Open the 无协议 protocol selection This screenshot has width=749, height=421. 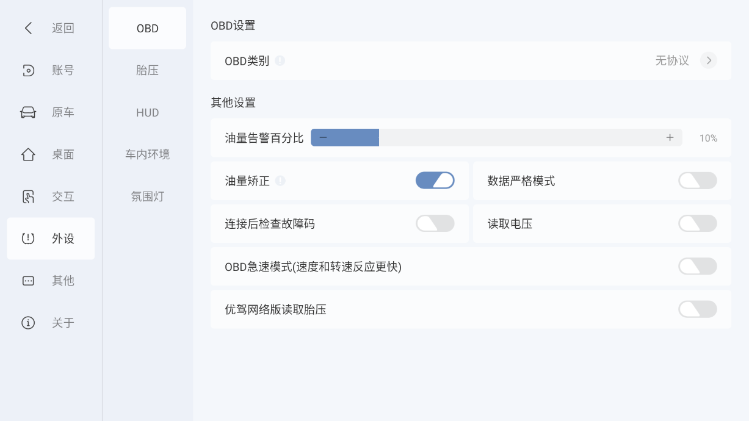tap(671, 60)
